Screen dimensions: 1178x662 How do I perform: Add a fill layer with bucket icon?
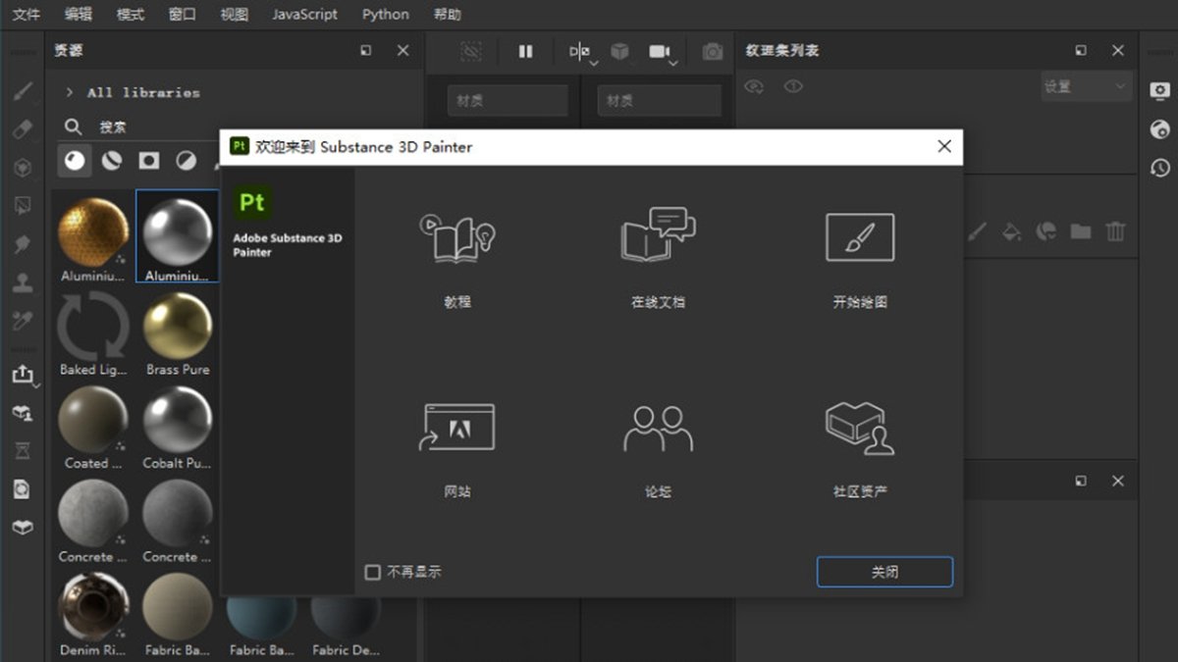click(1011, 231)
